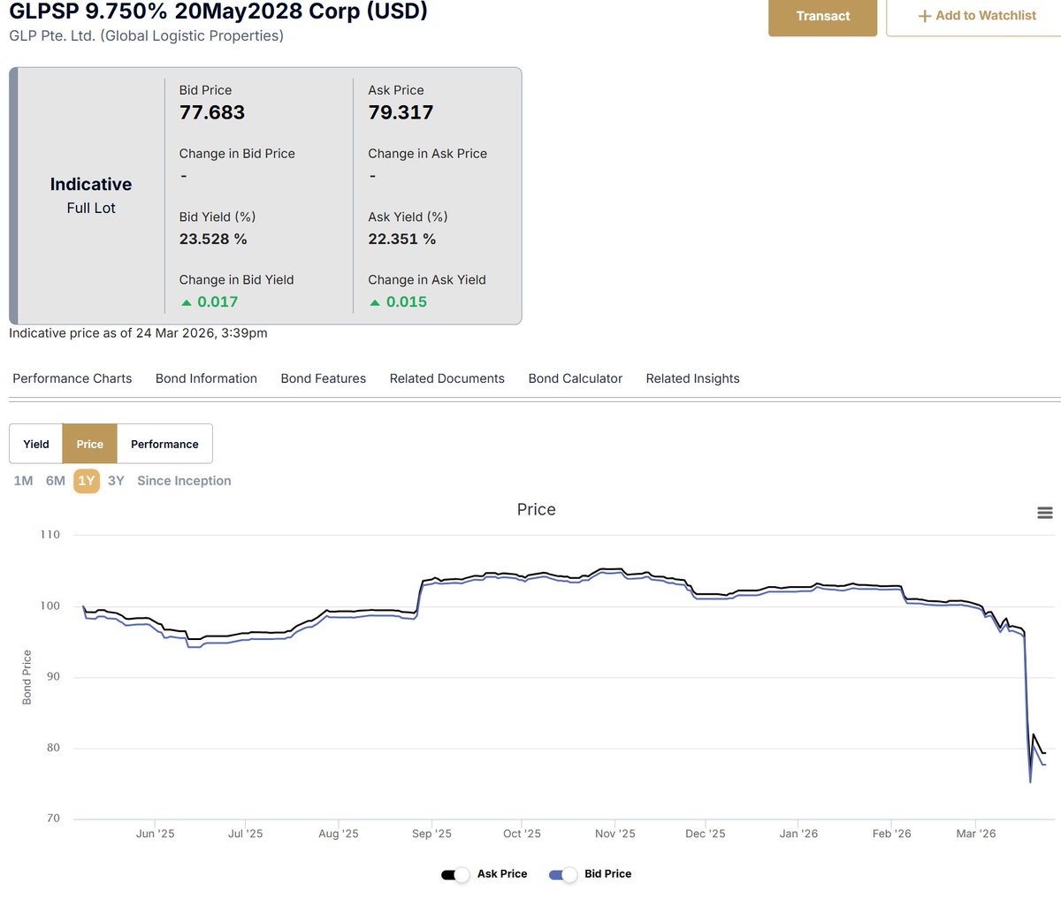
Task: Add bond to Watchlist
Action: 976,16
